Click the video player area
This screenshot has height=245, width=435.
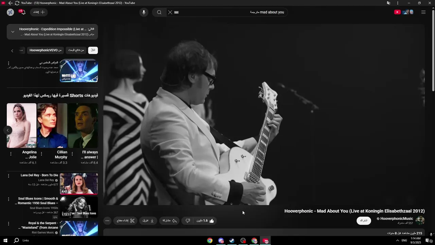264,115
